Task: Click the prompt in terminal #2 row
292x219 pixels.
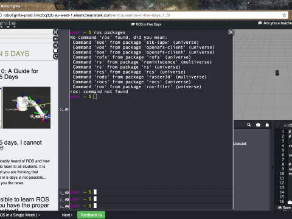Action: click(x=83, y=192)
